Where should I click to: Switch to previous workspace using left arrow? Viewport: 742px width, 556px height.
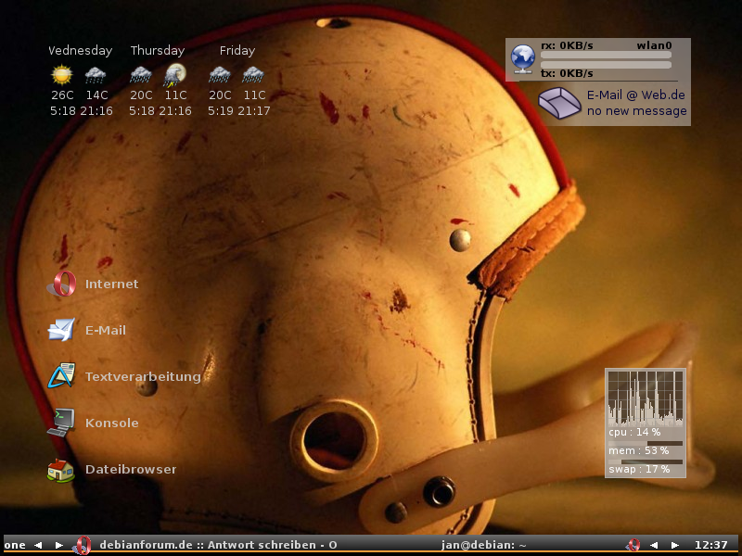[x=38, y=545]
